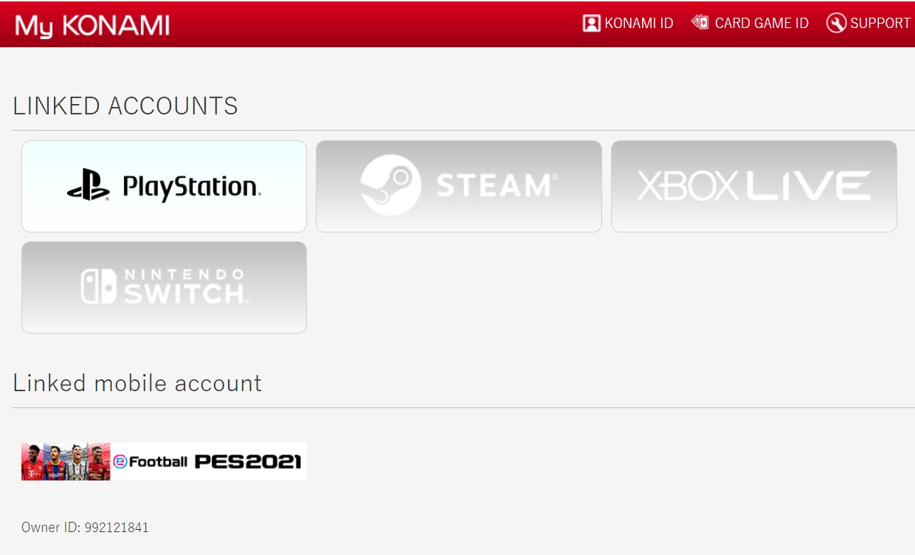Click the Owner ID number text

point(117,528)
